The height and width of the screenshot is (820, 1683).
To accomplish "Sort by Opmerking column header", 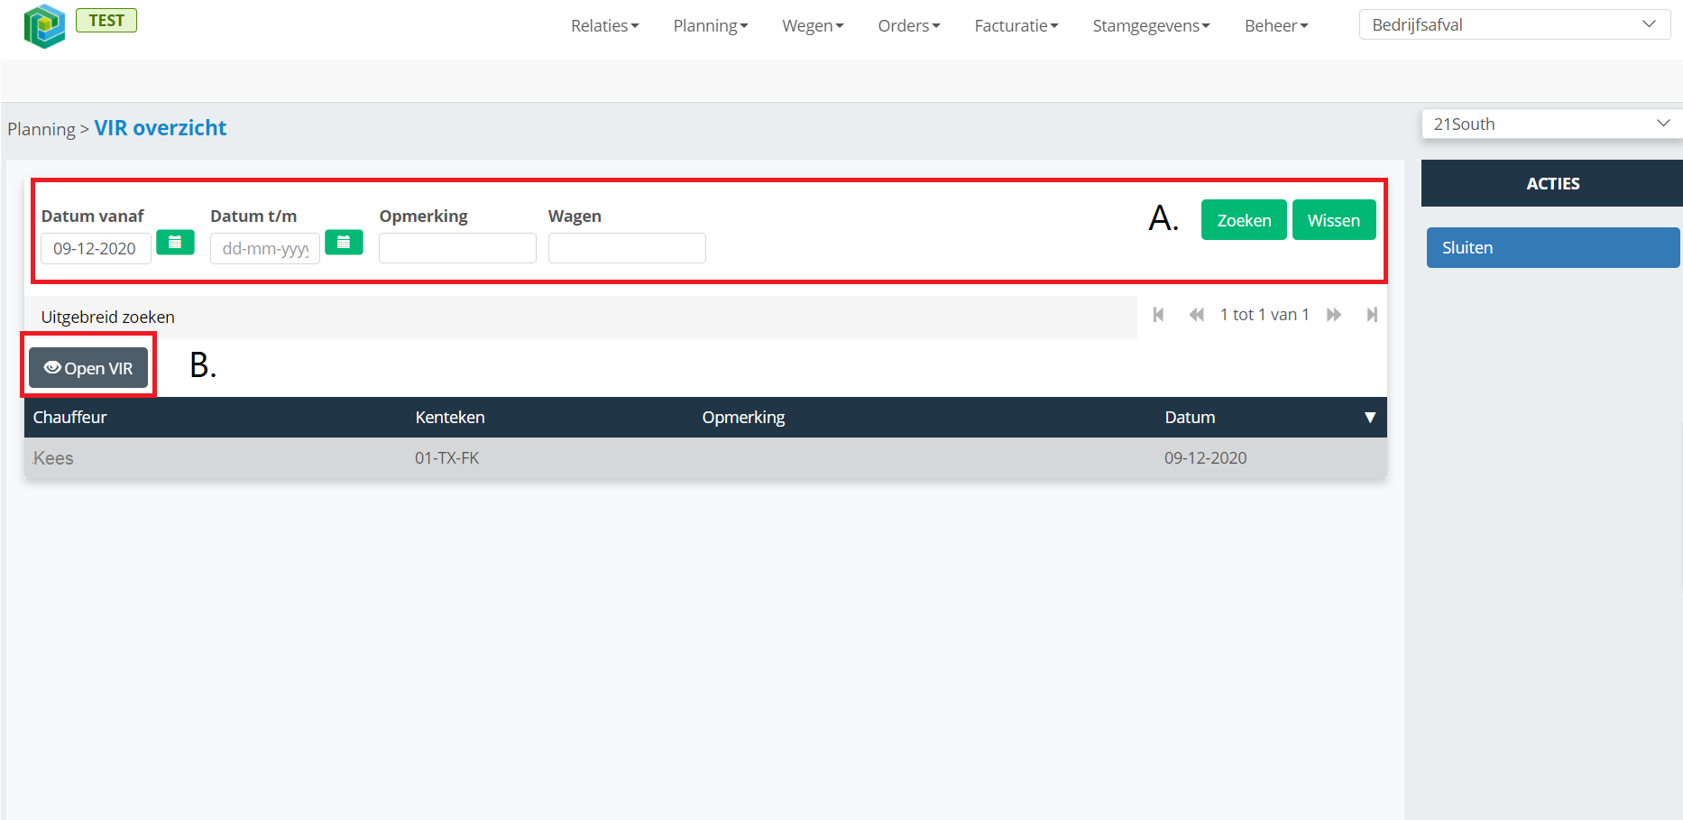I will pos(744,418).
